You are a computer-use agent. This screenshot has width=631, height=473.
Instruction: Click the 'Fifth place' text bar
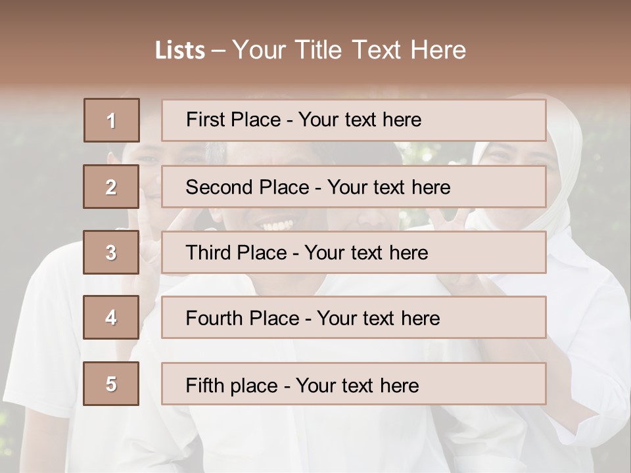[x=354, y=384]
